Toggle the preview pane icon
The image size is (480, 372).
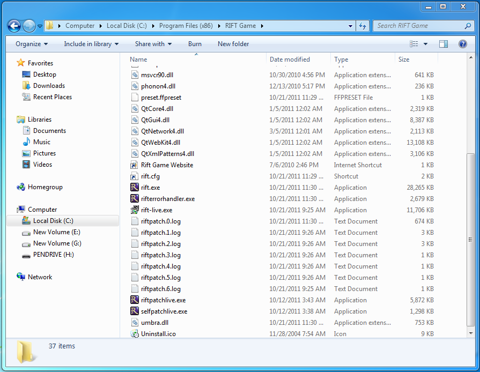[x=444, y=44]
